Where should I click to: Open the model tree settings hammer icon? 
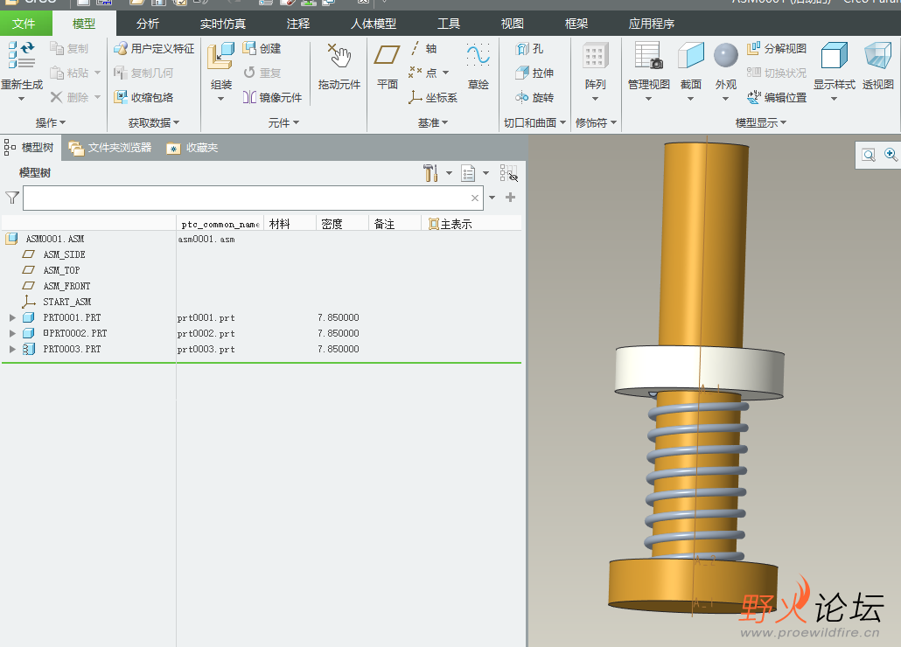(x=430, y=173)
